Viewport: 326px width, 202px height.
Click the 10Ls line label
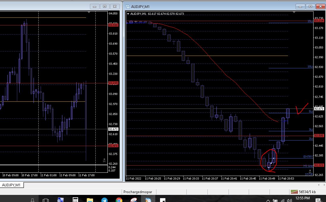310,67
